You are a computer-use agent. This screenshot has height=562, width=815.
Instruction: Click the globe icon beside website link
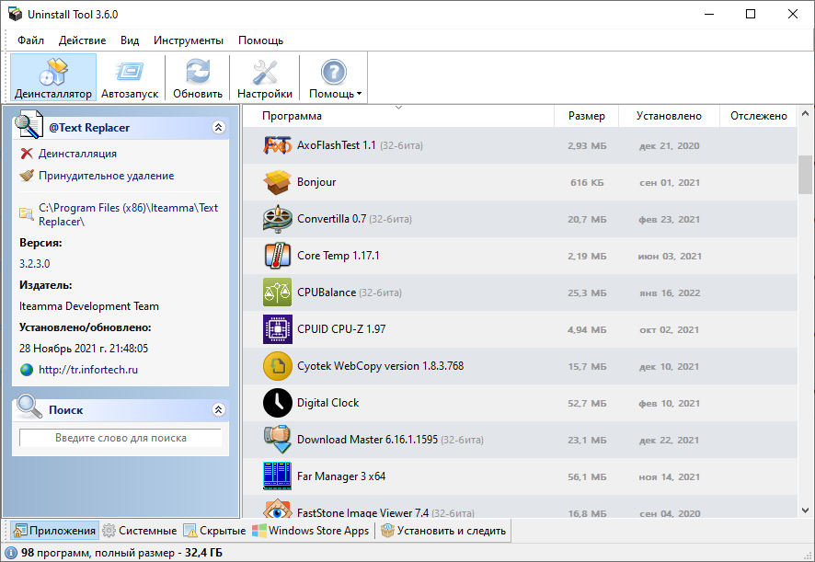tap(27, 370)
